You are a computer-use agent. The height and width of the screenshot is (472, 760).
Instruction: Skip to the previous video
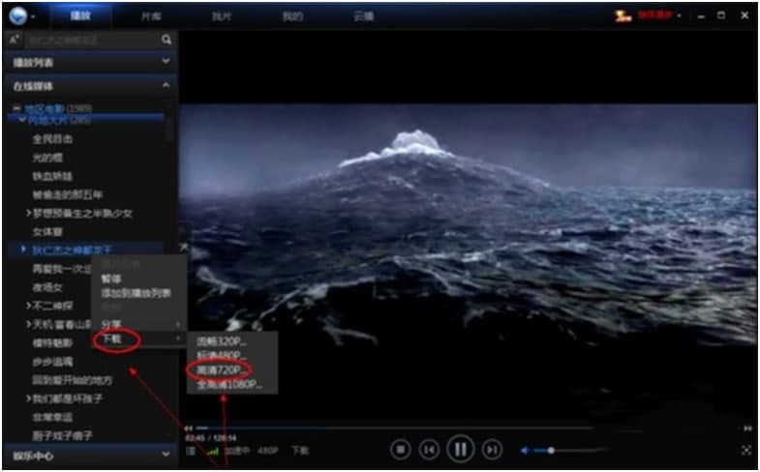430,449
